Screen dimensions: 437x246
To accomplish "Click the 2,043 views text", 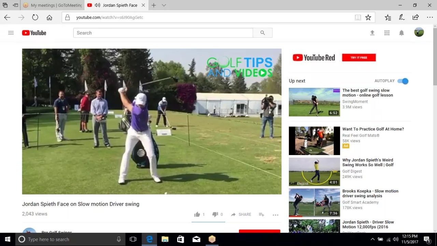I will tap(35, 214).
